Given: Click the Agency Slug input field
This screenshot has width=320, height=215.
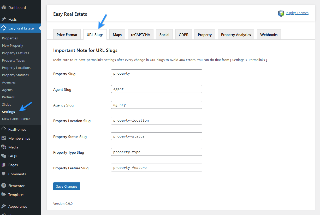Looking at the screenshot, I should (157, 105).
